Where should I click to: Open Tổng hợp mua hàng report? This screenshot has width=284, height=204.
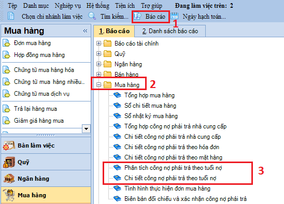click(149, 95)
